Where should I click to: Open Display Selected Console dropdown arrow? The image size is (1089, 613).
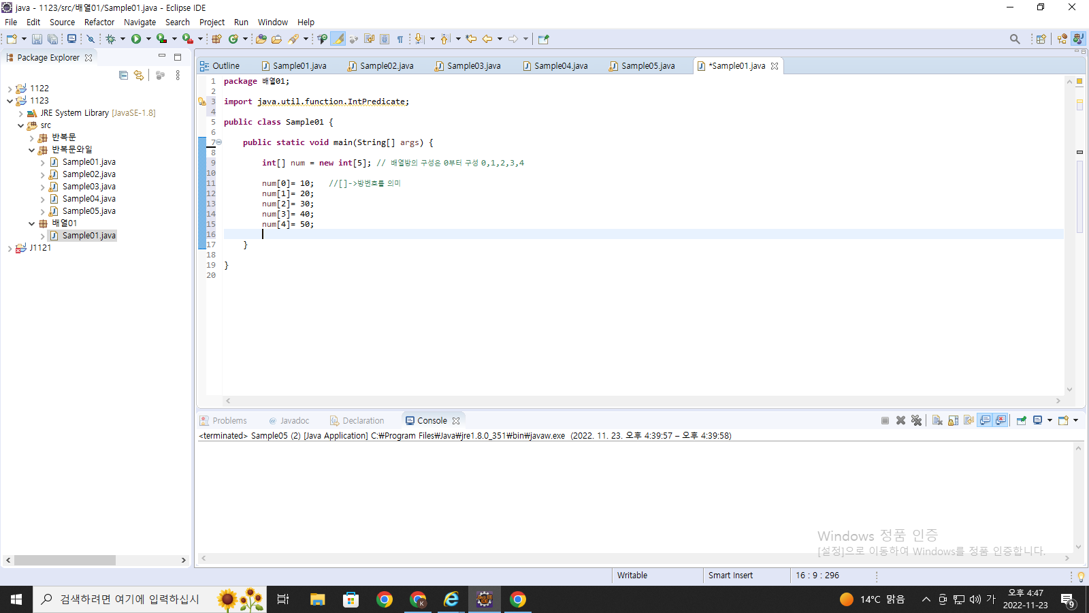click(x=1050, y=420)
